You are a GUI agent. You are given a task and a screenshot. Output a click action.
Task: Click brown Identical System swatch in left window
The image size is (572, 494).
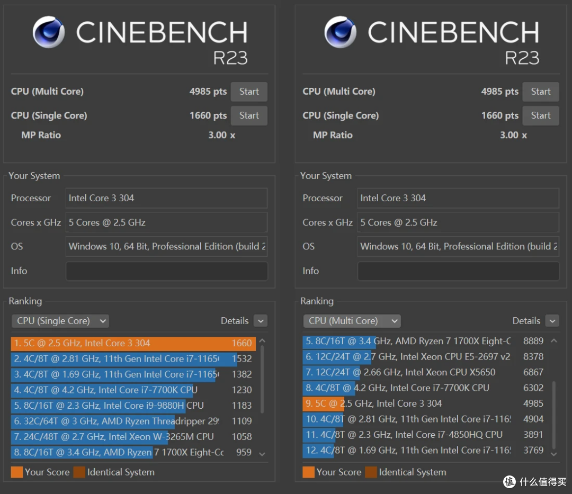pos(79,472)
